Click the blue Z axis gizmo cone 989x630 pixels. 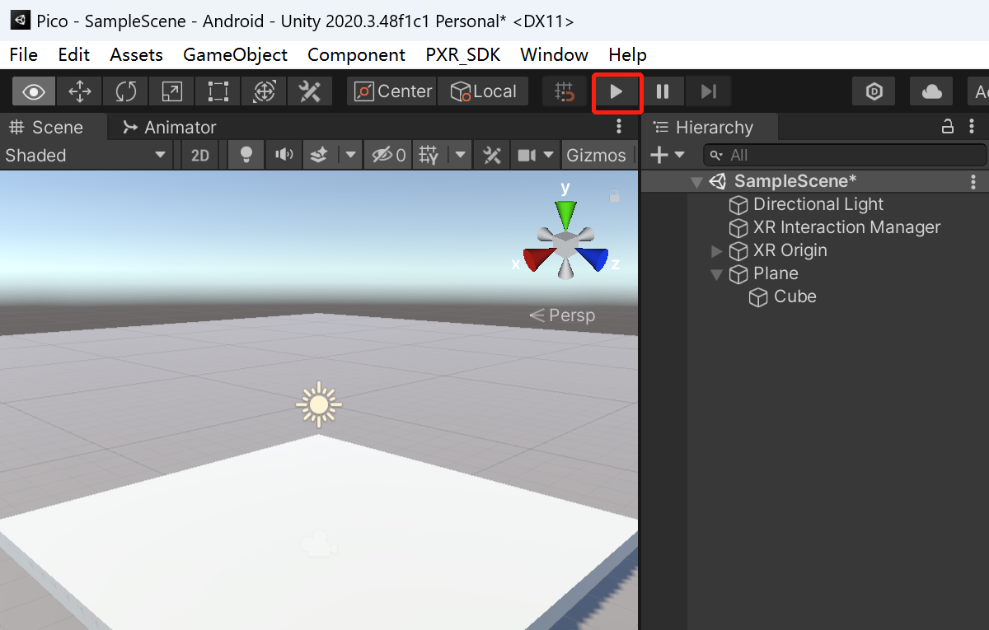click(x=593, y=259)
